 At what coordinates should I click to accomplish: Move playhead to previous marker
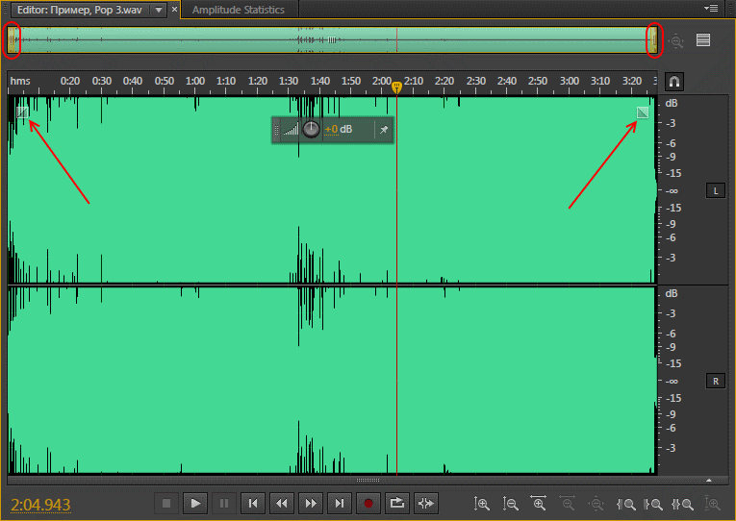tap(253, 503)
